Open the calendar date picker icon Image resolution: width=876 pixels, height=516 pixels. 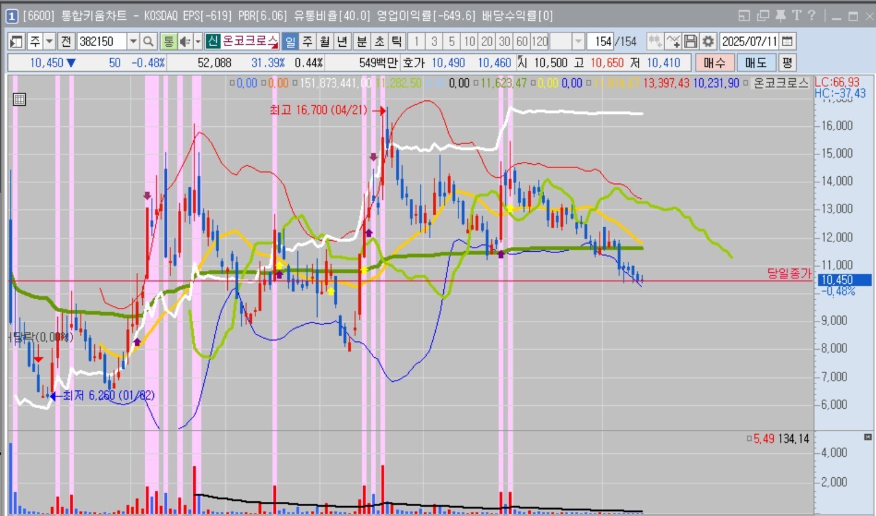[788, 42]
